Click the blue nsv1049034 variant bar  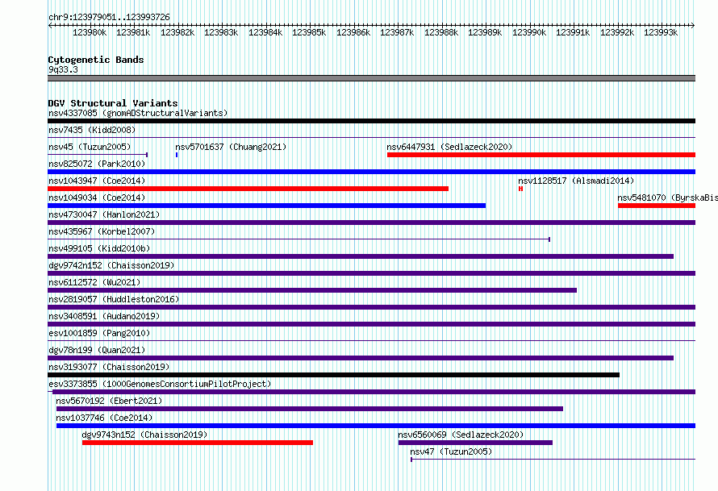click(x=266, y=206)
